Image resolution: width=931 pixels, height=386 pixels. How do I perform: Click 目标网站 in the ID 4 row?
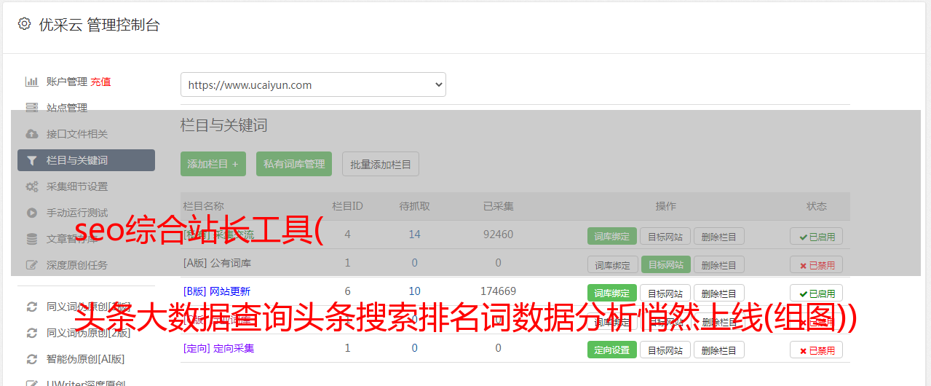[x=665, y=236]
